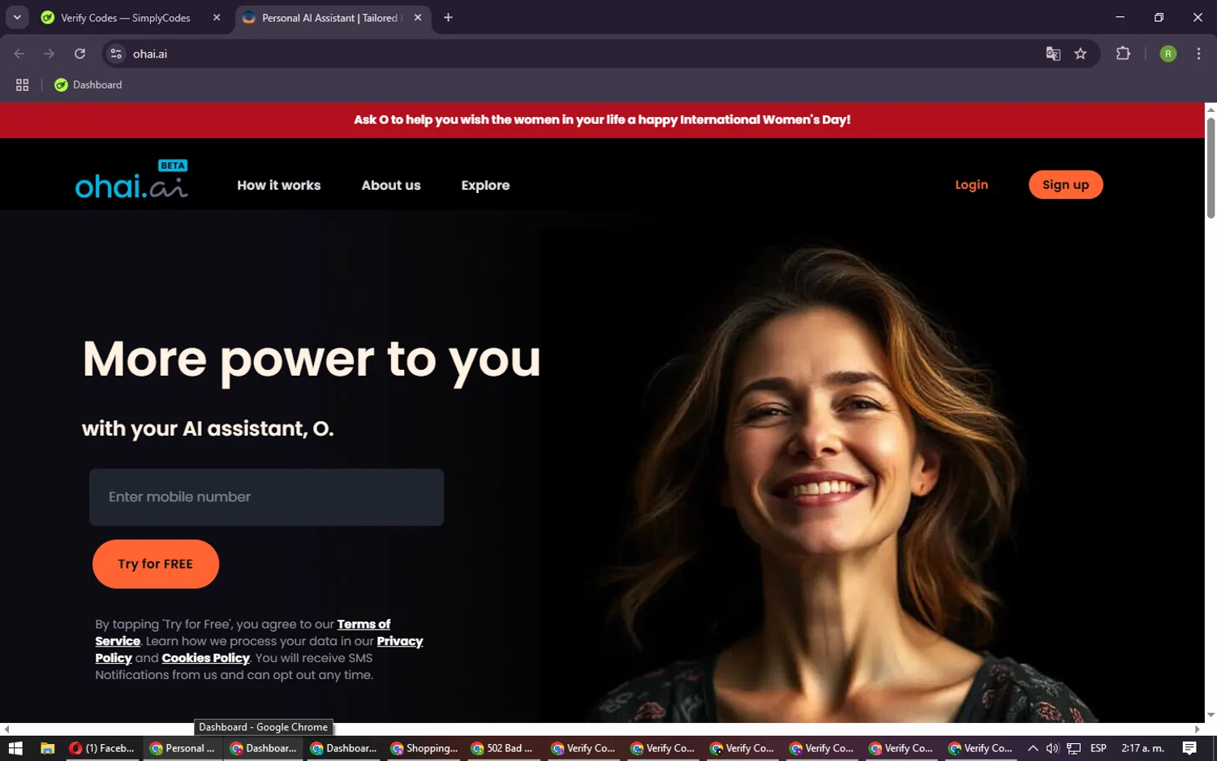Image resolution: width=1217 pixels, height=761 pixels.
Task: Switch to the Personal Chrome taskbar window
Action: coord(183,748)
